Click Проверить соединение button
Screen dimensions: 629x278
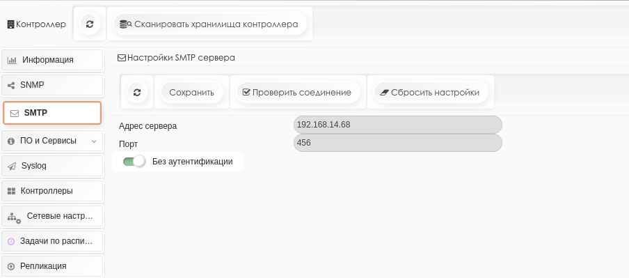tap(298, 93)
